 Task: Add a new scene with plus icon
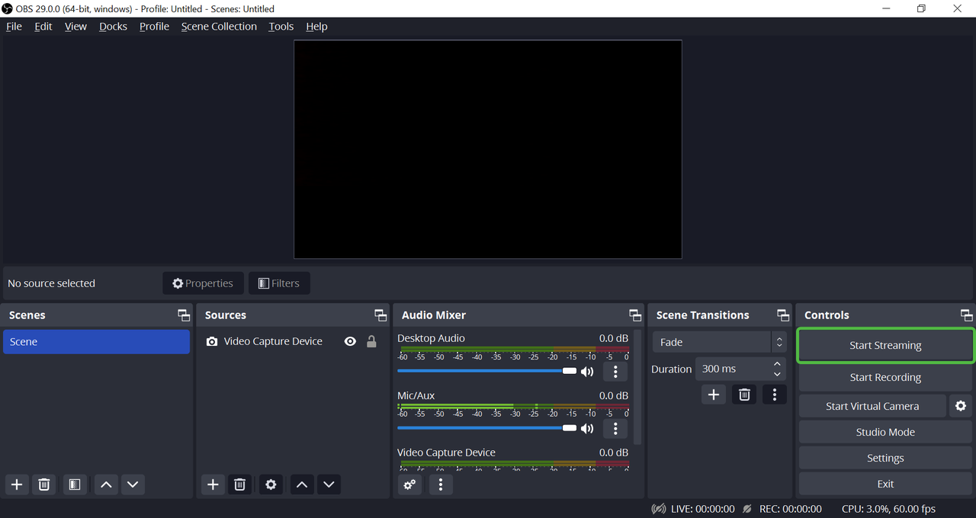17,484
